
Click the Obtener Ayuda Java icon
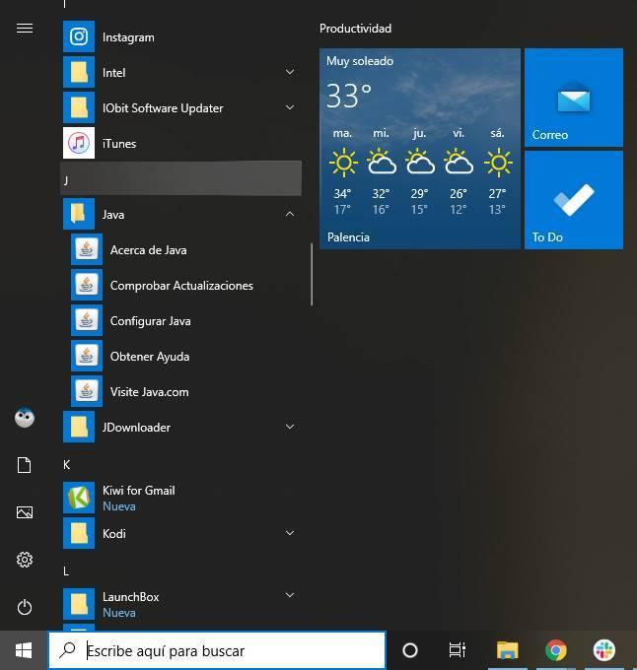(87, 356)
